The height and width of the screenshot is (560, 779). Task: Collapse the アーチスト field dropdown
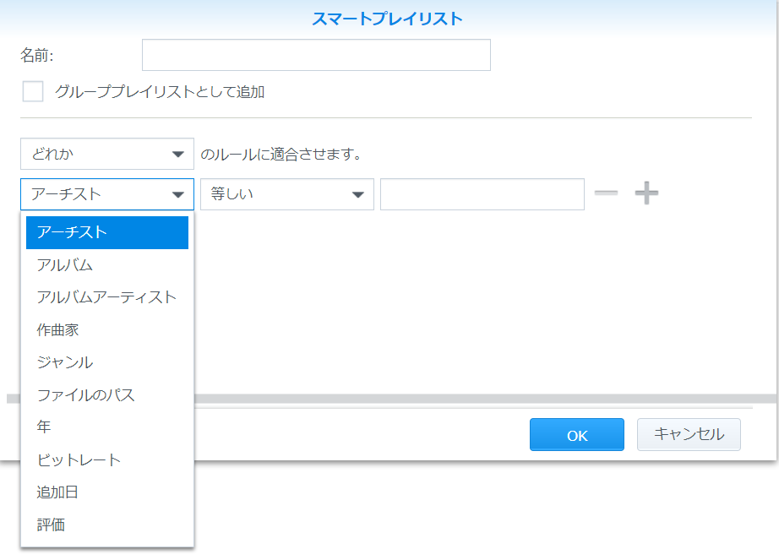coord(106,194)
